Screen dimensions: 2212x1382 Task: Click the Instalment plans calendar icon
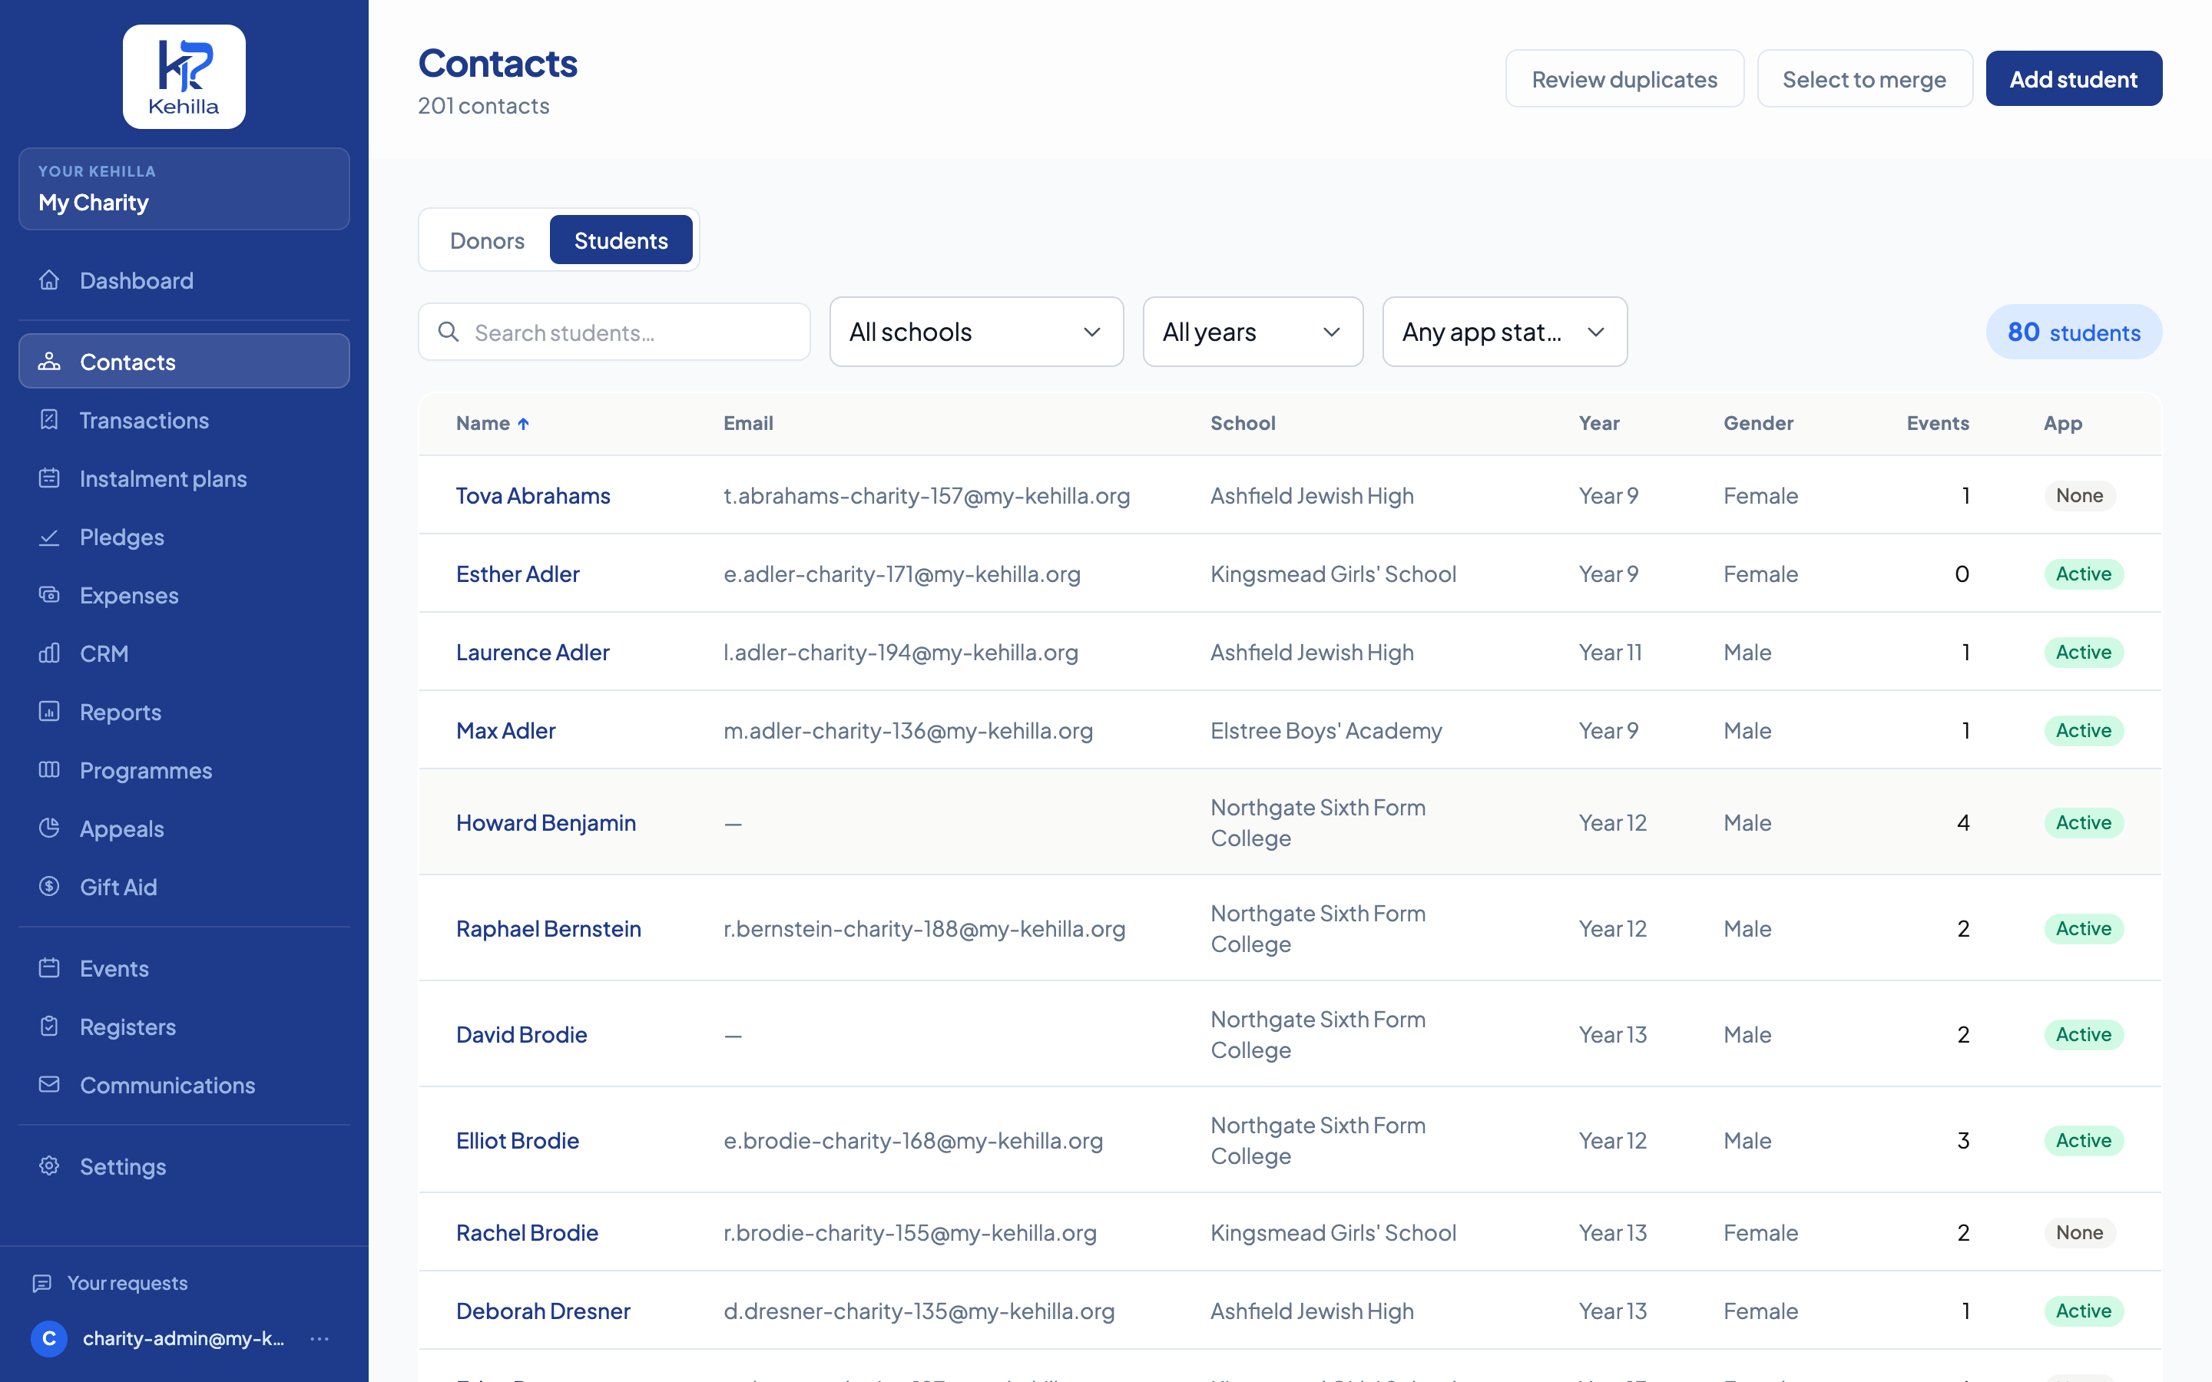pyautogui.click(x=49, y=478)
